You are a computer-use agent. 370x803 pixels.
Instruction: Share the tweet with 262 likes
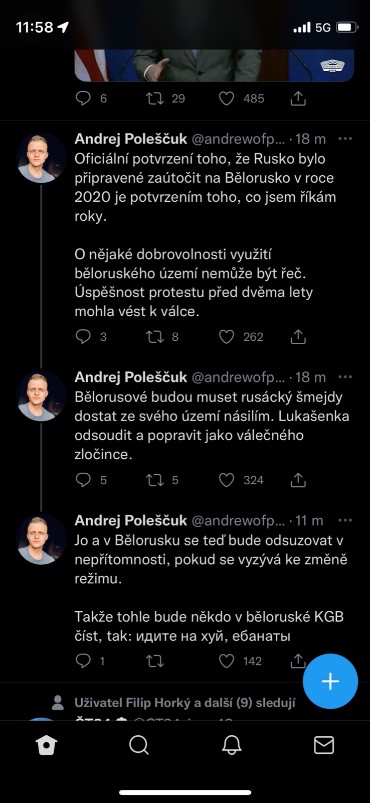pyautogui.click(x=298, y=337)
